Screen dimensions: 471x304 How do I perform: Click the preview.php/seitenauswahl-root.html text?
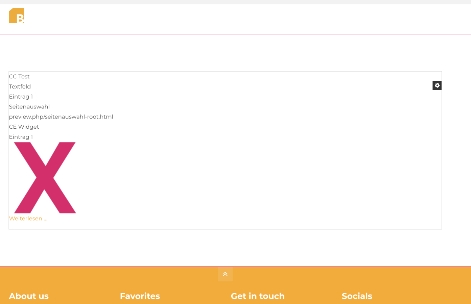(61, 117)
